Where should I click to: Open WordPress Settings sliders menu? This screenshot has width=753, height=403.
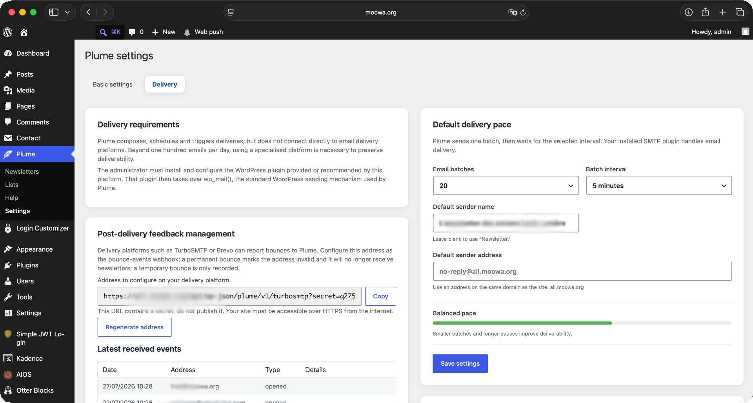(37, 313)
